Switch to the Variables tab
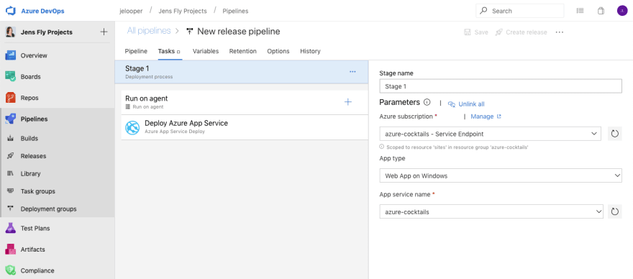The width and height of the screenshot is (633, 279). click(206, 51)
